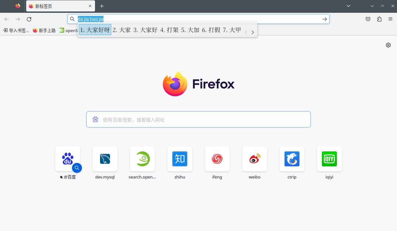Go to previous IME candidate page

[246, 32]
